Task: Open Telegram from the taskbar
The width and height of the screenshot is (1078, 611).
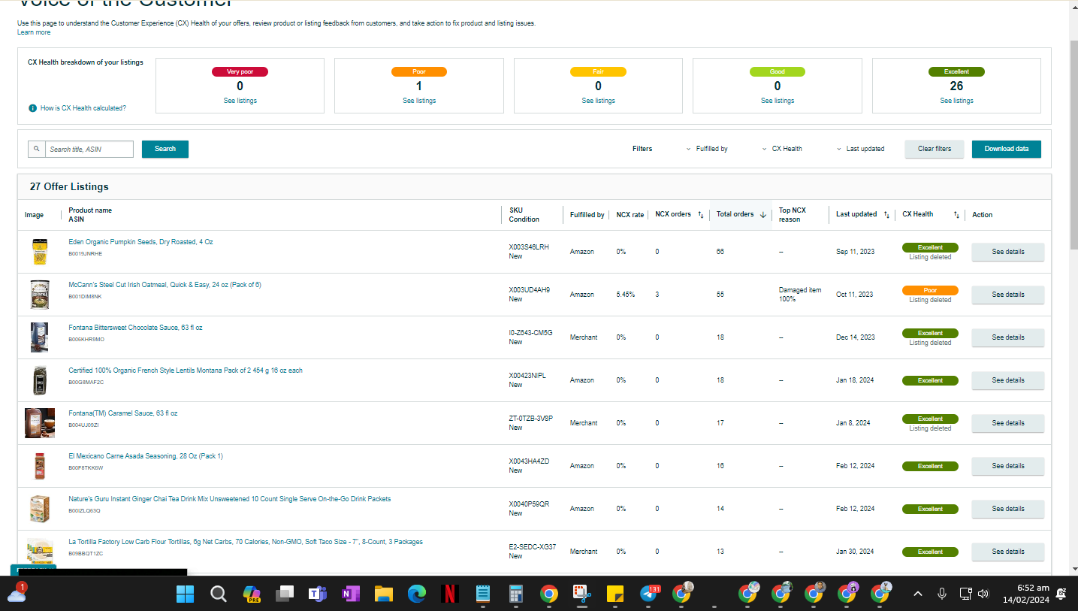Action: tap(648, 594)
